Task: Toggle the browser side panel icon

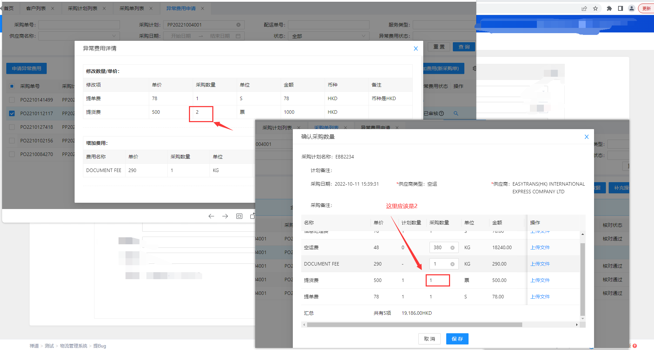Action: tap(621, 8)
